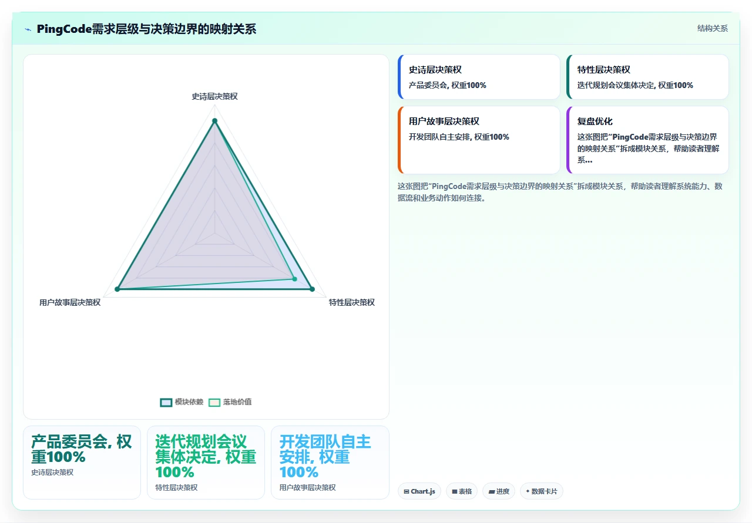
Task: Click the 结构关系 label in the header
Action: tap(713, 29)
